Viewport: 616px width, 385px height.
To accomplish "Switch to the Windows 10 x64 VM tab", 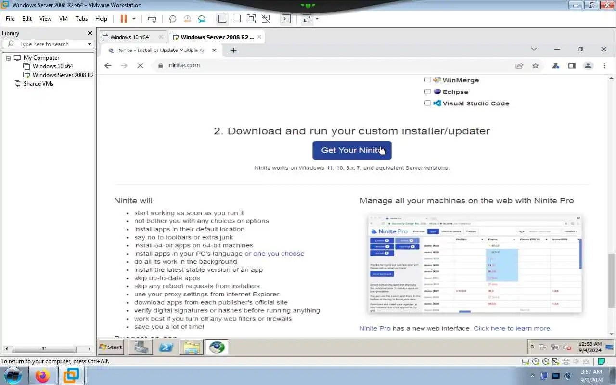I will (129, 37).
